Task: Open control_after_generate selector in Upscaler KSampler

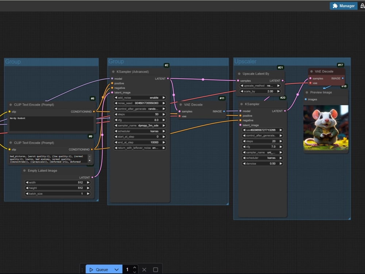Action: 262,136
